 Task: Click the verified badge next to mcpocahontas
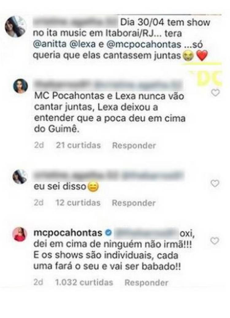click(x=109, y=233)
